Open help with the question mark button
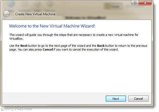Image resolution: width=159 pixels, height=112 pixels. (135, 3)
